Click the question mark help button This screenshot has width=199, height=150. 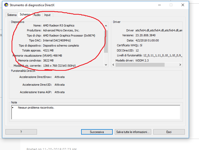point(21,132)
